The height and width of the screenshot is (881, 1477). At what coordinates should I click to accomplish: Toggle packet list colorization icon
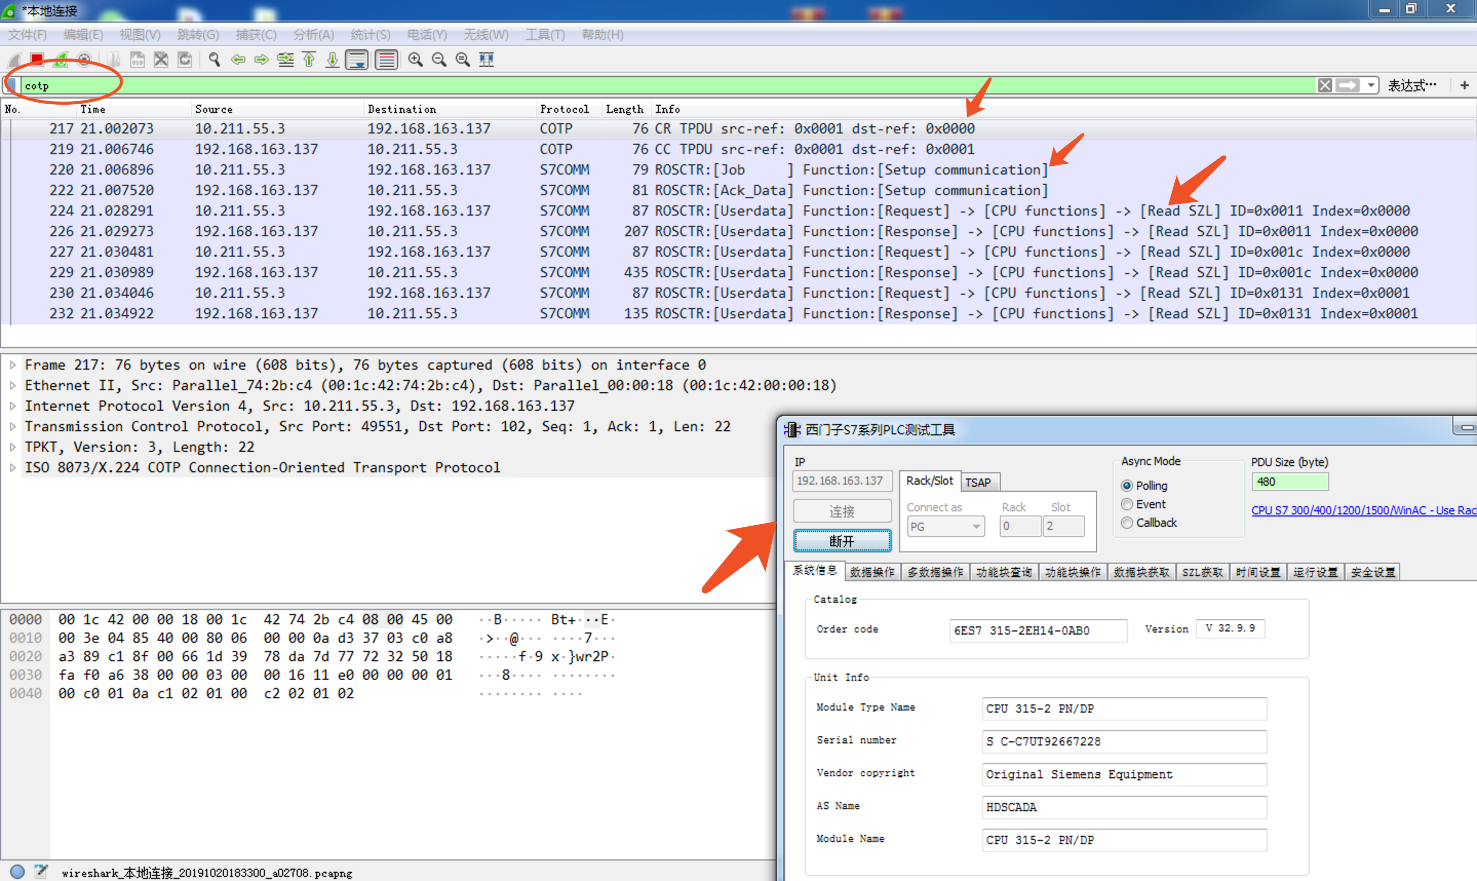point(386,60)
